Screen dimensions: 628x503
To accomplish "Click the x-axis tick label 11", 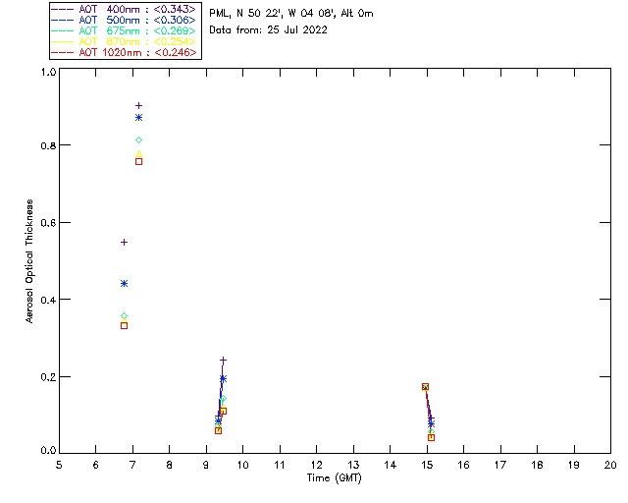I will [280, 465].
